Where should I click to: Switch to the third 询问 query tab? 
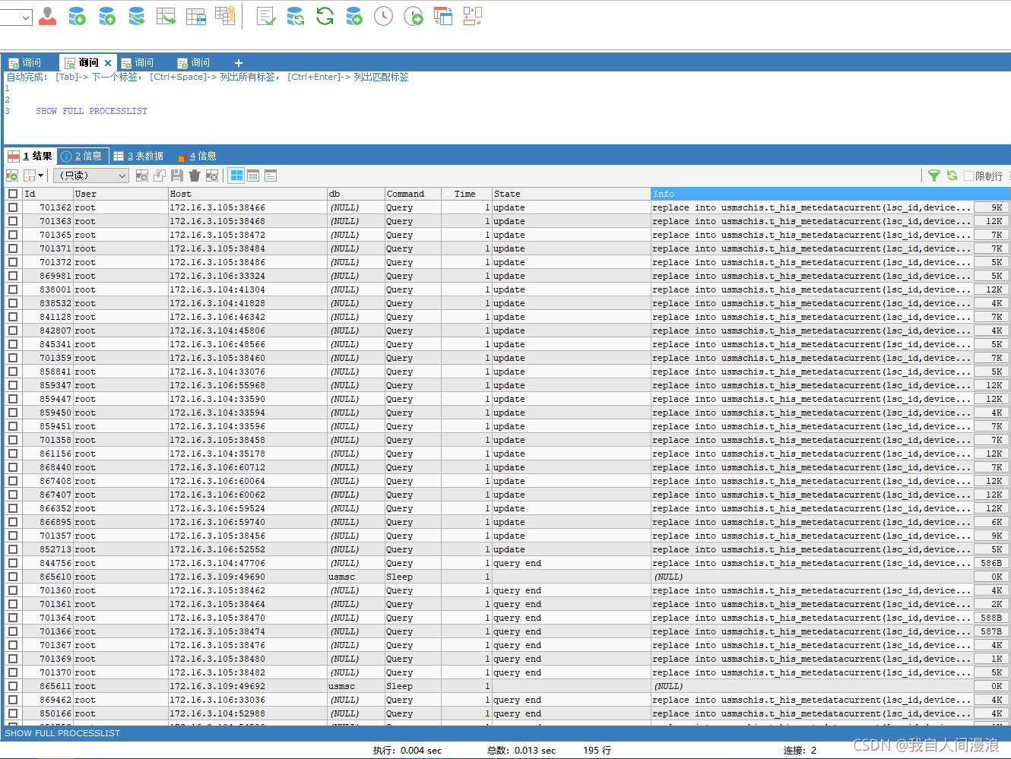[138, 62]
